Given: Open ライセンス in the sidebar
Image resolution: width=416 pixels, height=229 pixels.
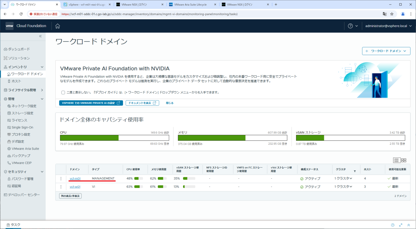Looking at the screenshot, I should [x=19, y=120].
